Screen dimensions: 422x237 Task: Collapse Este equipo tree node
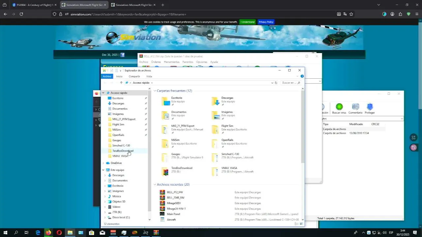pyautogui.click(x=103, y=170)
